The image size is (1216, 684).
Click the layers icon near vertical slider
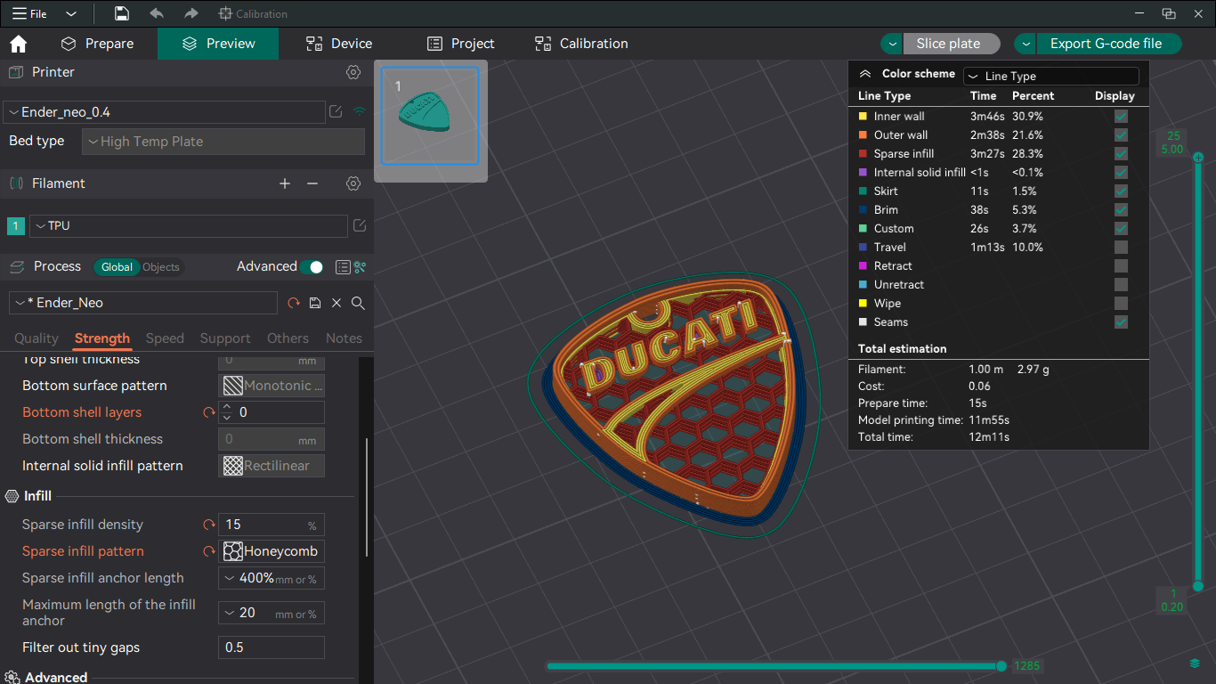click(x=1195, y=664)
